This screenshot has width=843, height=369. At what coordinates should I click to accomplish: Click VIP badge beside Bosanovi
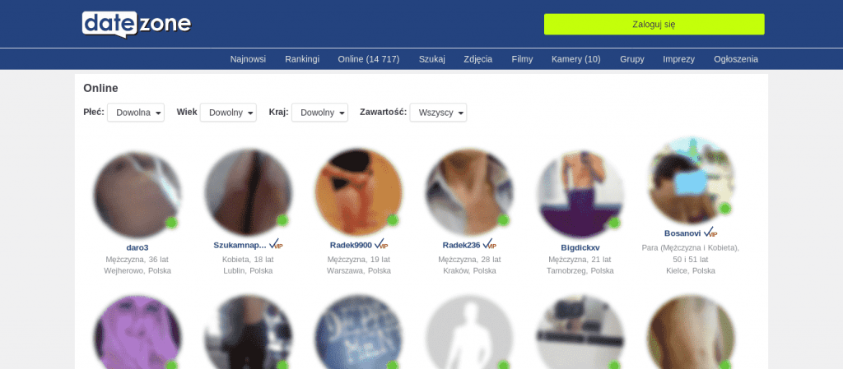point(710,233)
